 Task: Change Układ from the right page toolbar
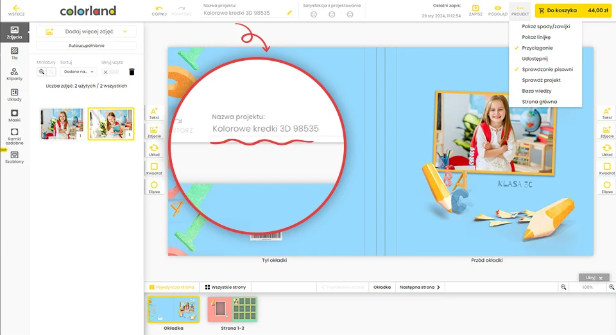pyautogui.click(x=607, y=151)
